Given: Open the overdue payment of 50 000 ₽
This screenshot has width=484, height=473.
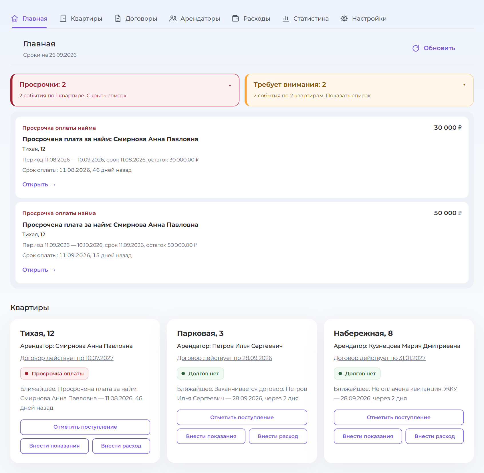Looking at the screenshot, I should 39,270.
